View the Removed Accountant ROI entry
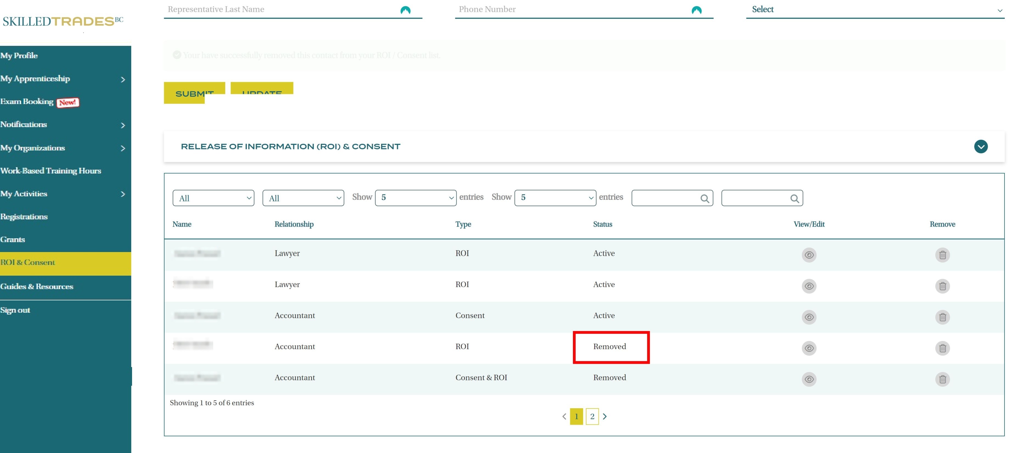Screen dimensions: 1035x453 click(809, 348)
